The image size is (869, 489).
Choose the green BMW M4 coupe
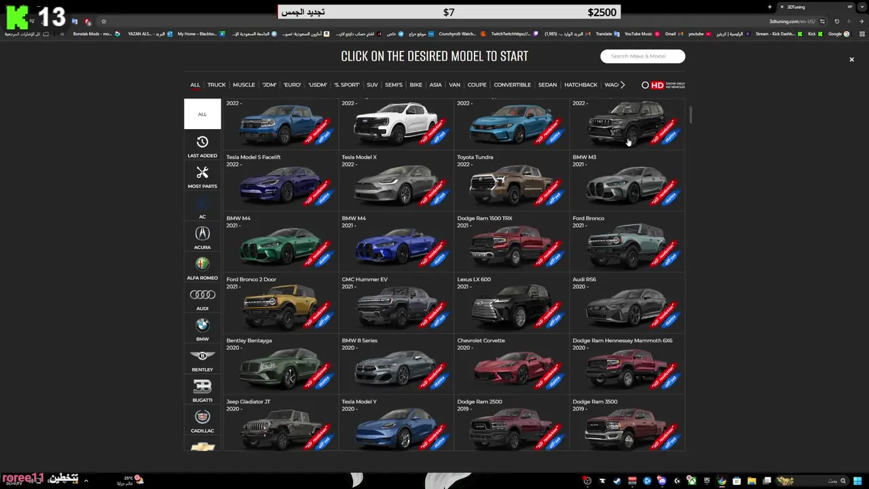coord(281,242)
